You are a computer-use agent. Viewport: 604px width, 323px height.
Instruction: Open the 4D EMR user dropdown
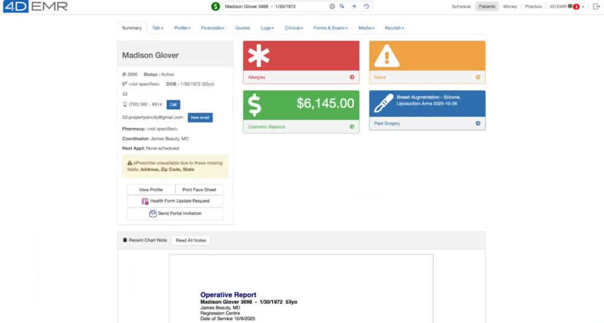(x=566, y=6)
